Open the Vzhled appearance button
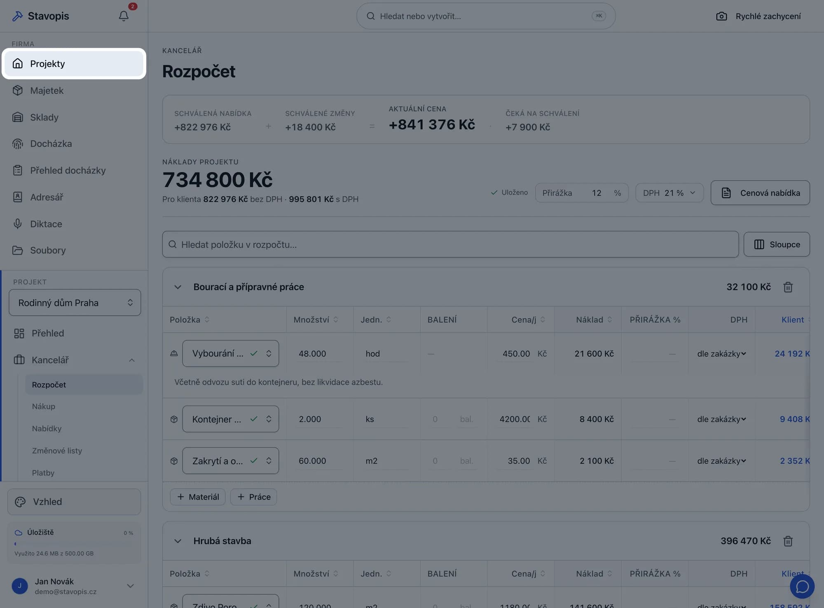Screen dimensions: 824x608 point(74,502)
